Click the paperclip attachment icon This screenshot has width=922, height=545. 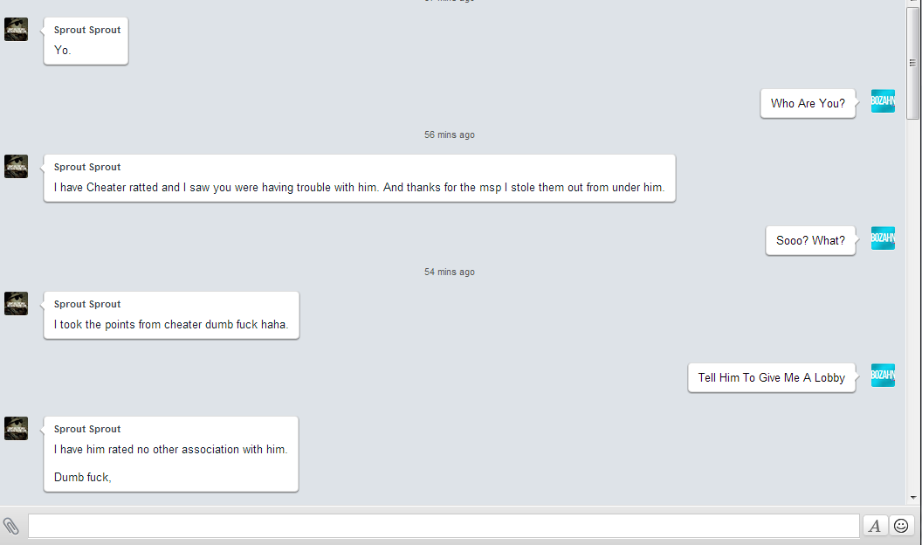click(11, 526)
